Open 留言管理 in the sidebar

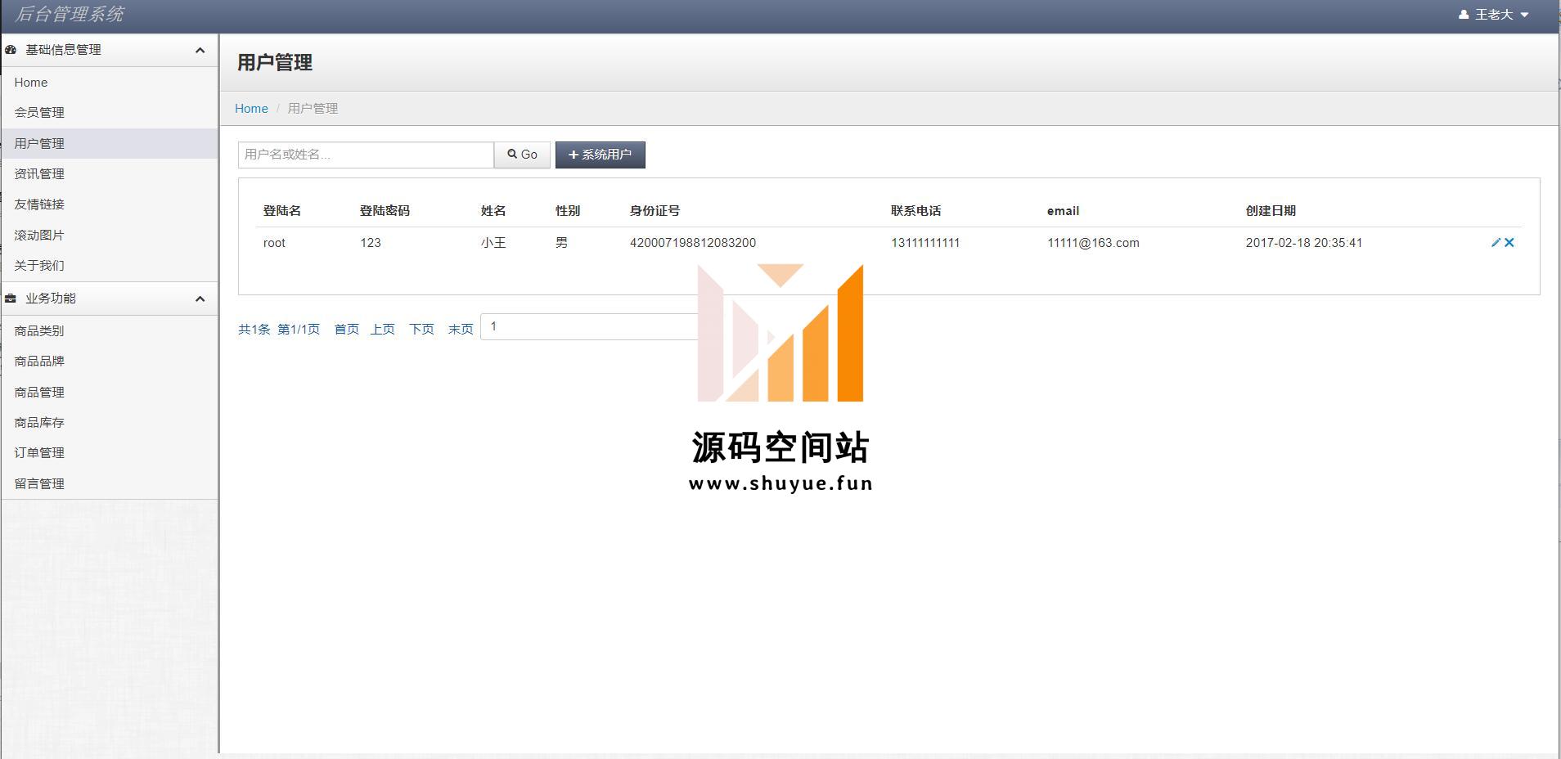click(x=109, y=483)
